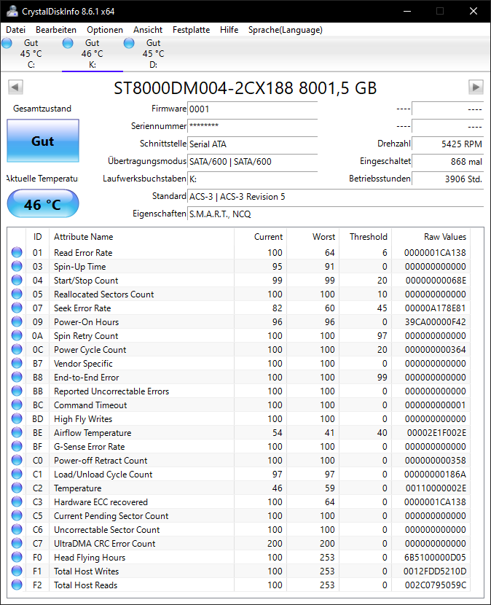Click the Eigenschaften S.M.A.R.T., NCQ field

(x=335, y=214)
